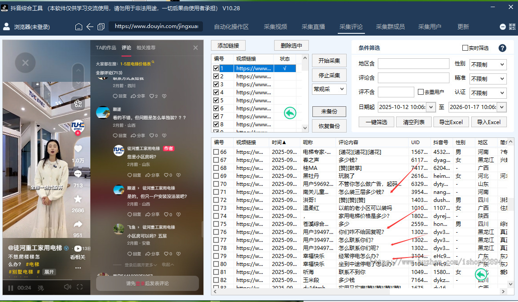The height and width of the screenshot is (302, 518).
Task: Open the browser tabs/windows icon
Action: point(101,27)
